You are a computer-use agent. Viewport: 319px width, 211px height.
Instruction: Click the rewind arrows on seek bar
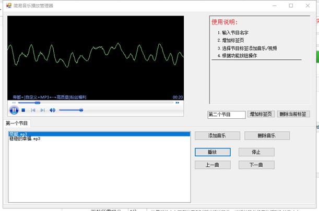(x=14, y=103)
